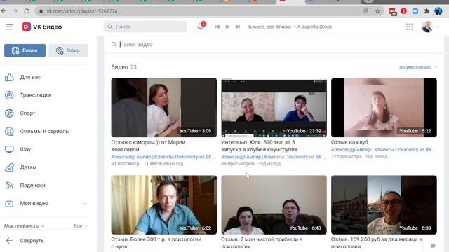Play 169 250 руб video thumbnail

384,204
